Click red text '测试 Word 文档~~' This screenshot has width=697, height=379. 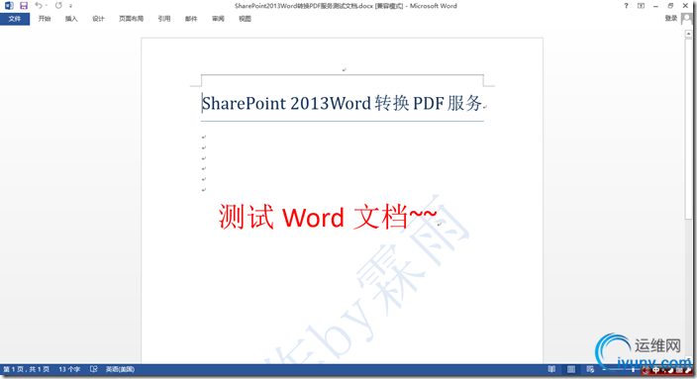pyautogui.click(x=328, y=217)
